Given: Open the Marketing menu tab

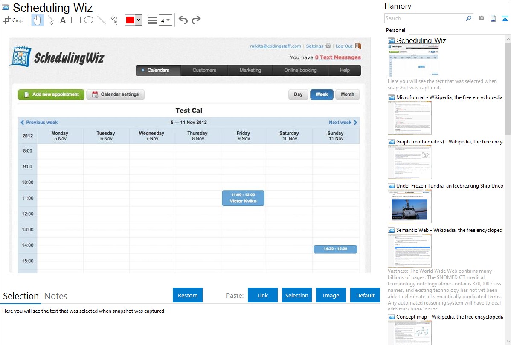Looking at the screenshot, I should [x=250, y=70].
